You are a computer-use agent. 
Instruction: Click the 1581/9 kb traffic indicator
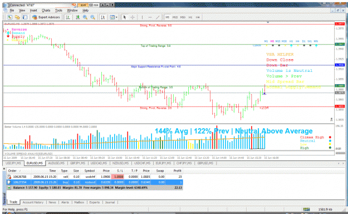(x=325, y=210)
